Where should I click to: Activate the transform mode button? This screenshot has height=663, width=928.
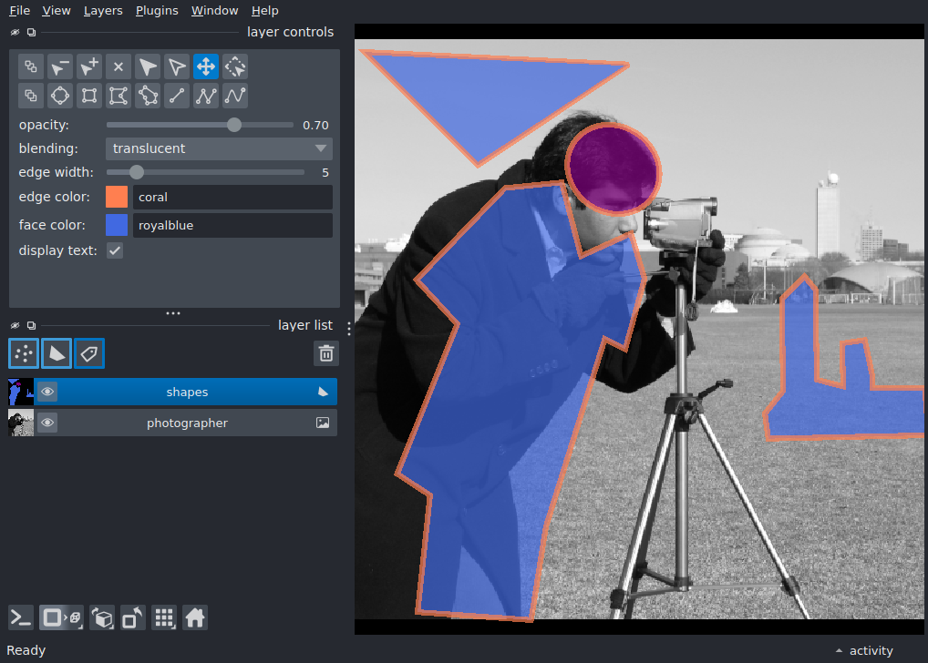coord(235,66)
